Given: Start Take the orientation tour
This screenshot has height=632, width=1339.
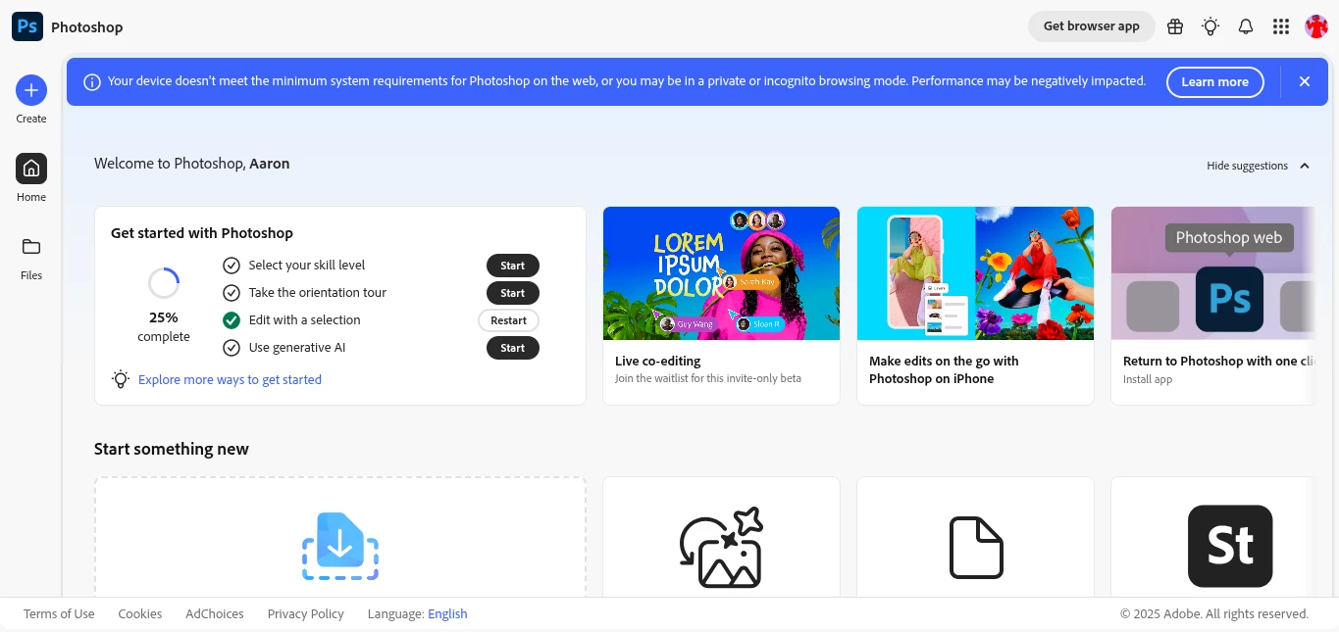Looking at the screenshot, I should tap(513, 293).
